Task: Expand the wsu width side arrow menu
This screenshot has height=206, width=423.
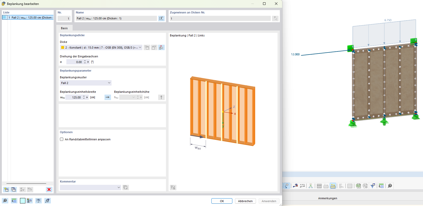Action: click(x=87, y=97)
